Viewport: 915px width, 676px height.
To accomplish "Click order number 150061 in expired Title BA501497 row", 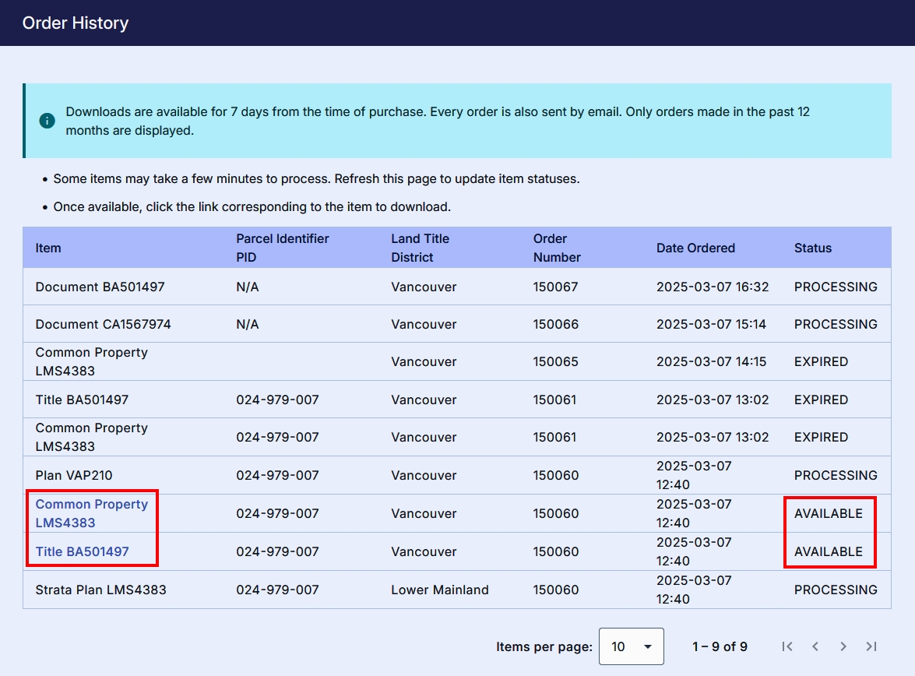I will click(x=555, y=400).
